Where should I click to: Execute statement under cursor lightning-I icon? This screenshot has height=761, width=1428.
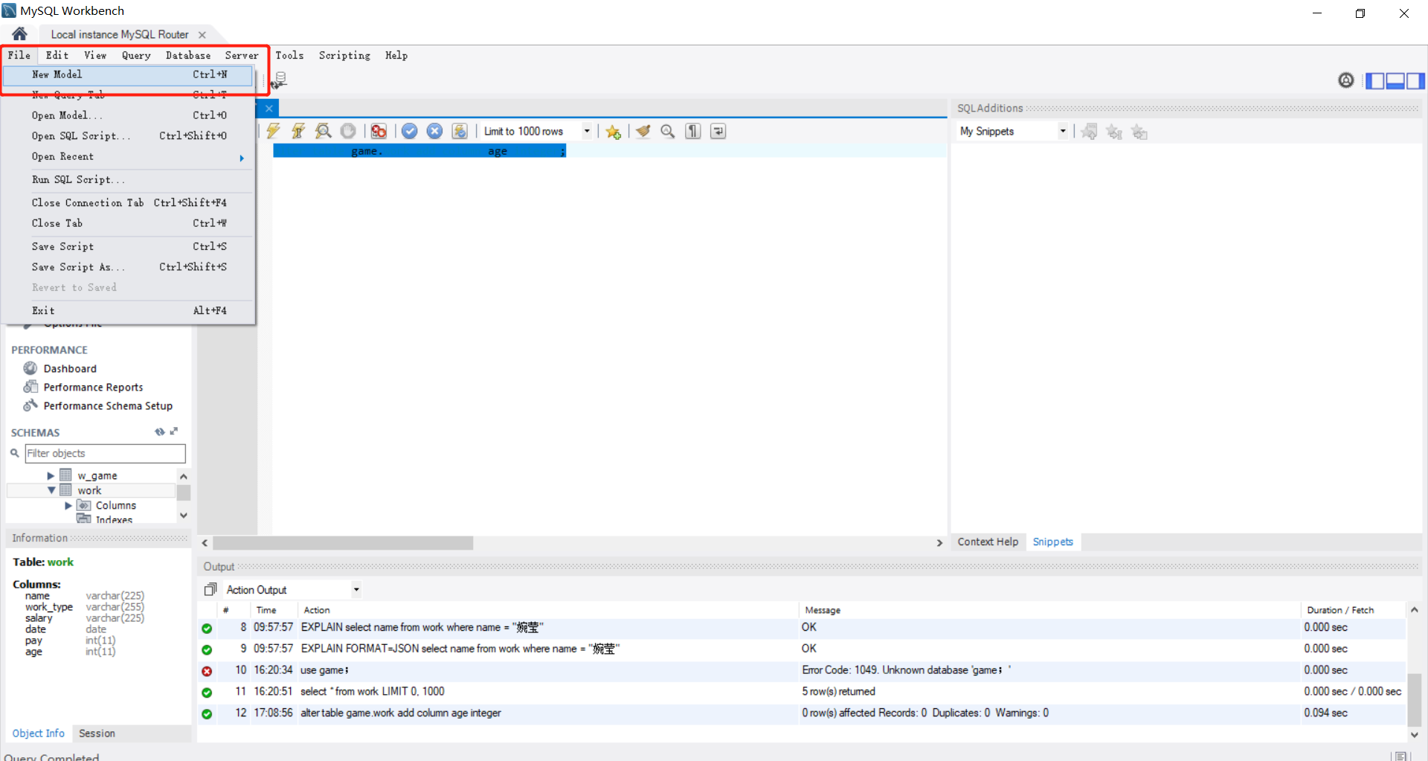298,131
